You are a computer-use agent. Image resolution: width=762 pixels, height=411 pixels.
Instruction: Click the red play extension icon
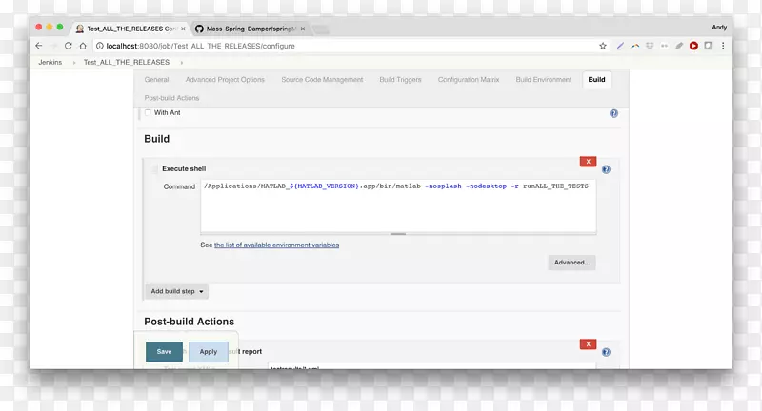coord(693,46)
